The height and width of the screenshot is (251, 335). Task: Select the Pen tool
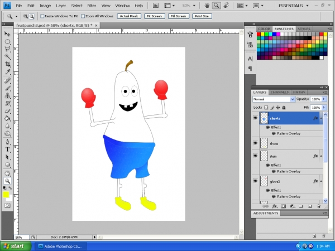click(7, 142)
